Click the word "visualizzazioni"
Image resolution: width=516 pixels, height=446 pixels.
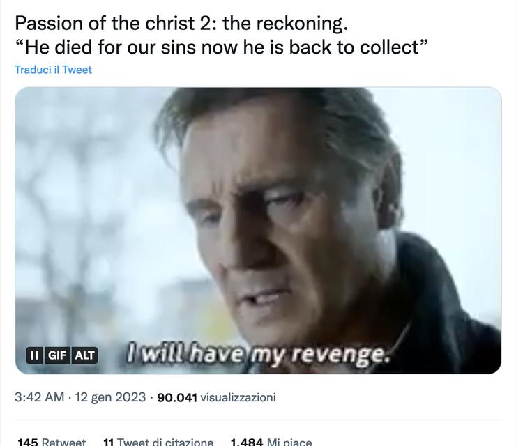pos(238,397)
